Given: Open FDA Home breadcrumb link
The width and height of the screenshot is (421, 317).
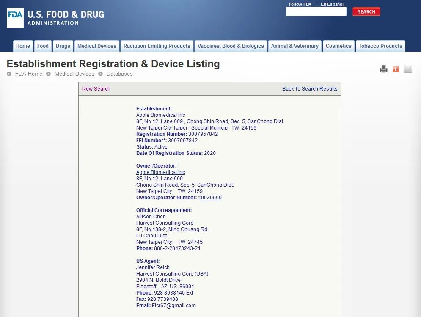Looking at the screenshot, I should tap(29, 74).
